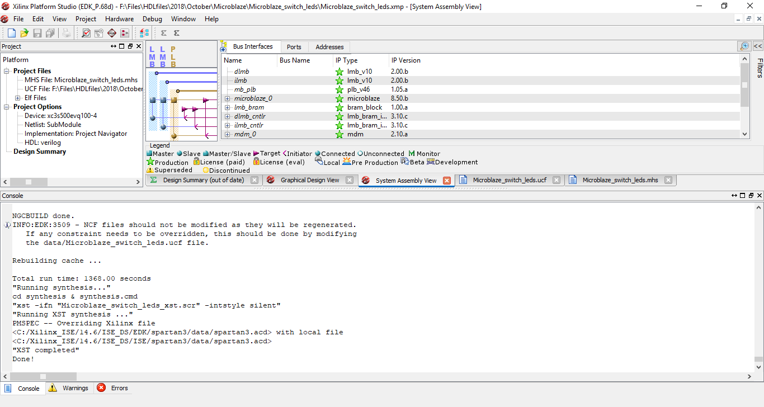Screen dimensions: 764x407
Task: Click the Print toolbar icon
Action: click(x=67, y=33)
